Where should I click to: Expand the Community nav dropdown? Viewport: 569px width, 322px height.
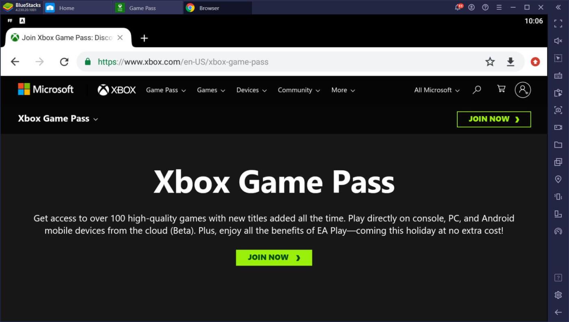pyautogui.click(x=299, y=90)
